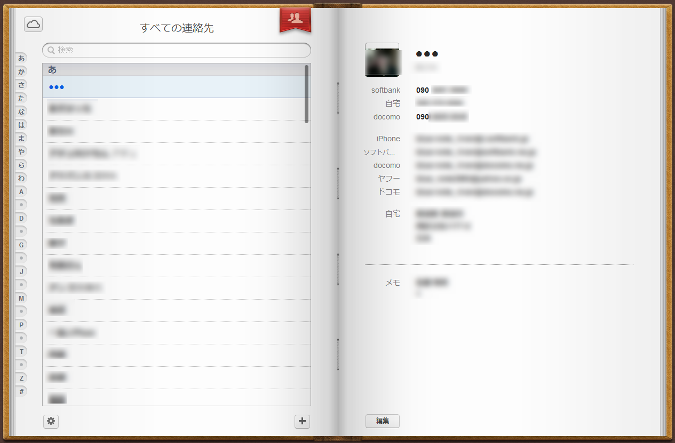
Task: Click the iCloud cloud icon
Action: [33, 24]
